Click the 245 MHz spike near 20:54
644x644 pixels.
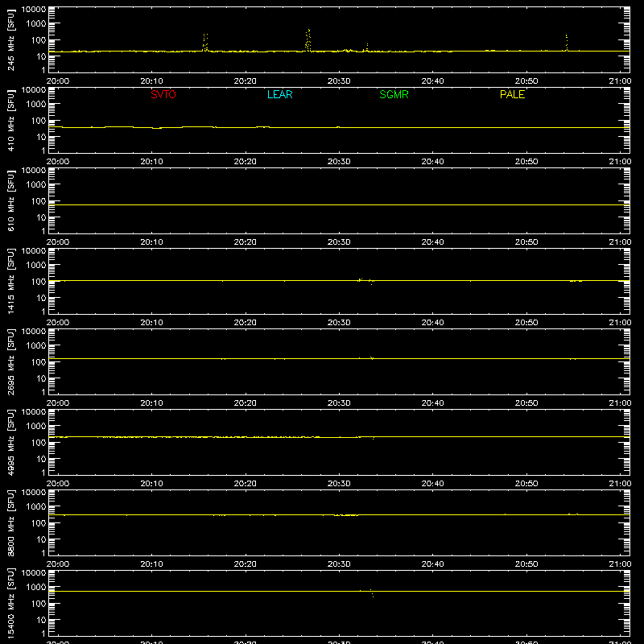[567, 43]
